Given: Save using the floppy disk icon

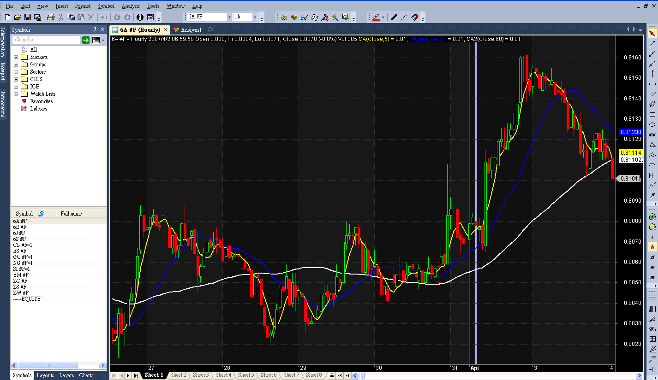Looking at the screenshot, I should pos(28,17).
